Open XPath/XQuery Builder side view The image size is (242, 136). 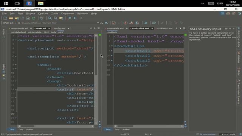coord(239,37)
